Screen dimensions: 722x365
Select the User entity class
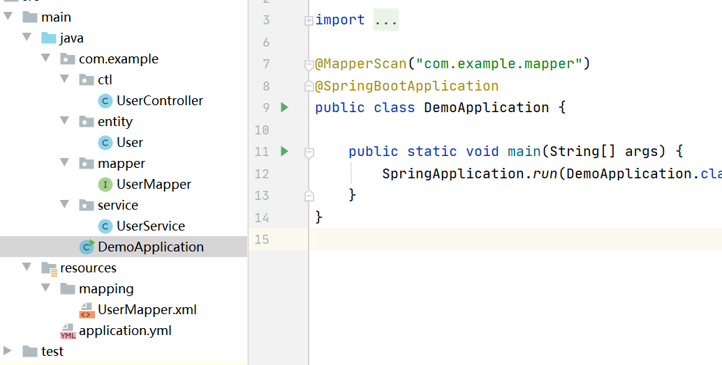pyautogui.click(x=129, y=142)
